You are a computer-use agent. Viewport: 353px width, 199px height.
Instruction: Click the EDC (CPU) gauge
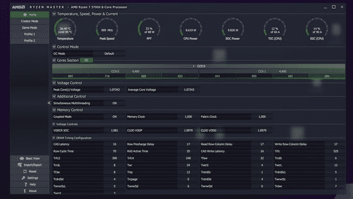tap(317, 30)
